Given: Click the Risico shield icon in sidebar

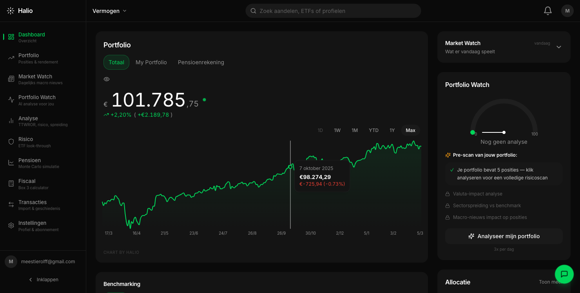Looking at the screenshot, I should (11, 142).
